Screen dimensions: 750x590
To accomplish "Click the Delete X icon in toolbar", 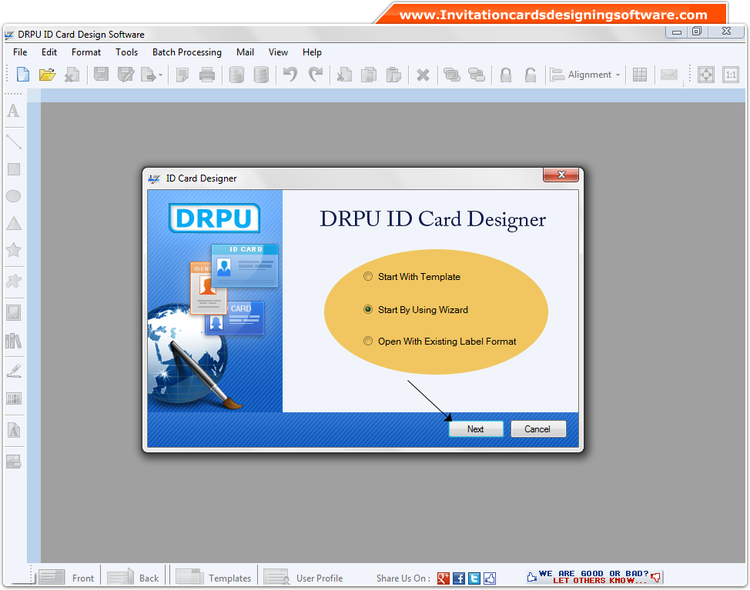I will (x=423, y=75).
